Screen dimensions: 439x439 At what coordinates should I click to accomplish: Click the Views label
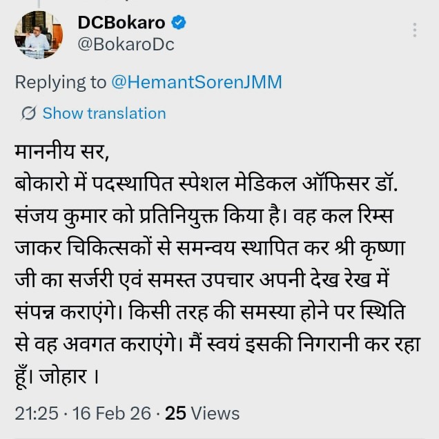[215, 413]
